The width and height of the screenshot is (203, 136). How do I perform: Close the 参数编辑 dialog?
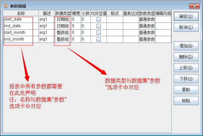click(194, 6)
